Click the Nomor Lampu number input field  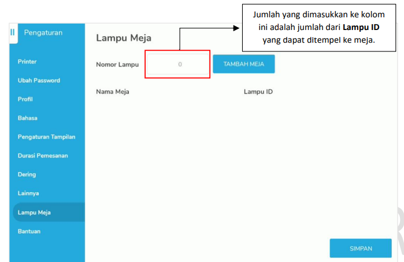point(179,65)
